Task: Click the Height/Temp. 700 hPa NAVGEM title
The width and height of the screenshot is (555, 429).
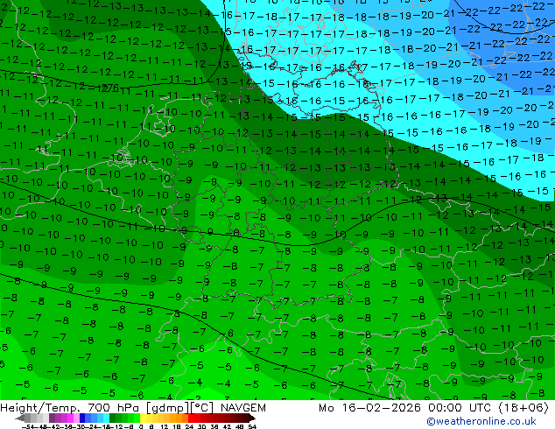Action: tap(133, 408)
